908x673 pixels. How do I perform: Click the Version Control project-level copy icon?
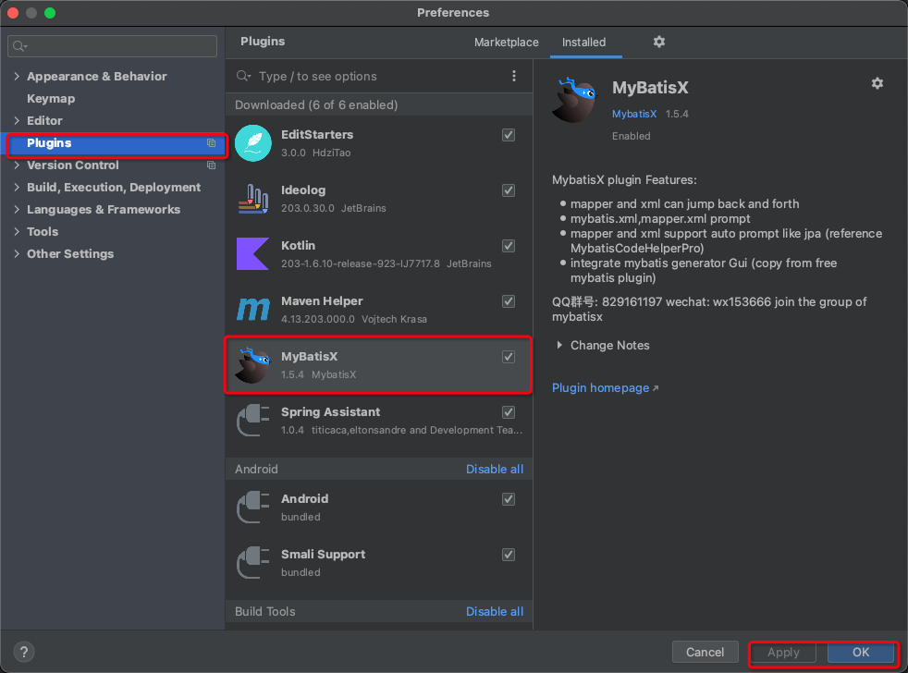click(x=212, y=165)
